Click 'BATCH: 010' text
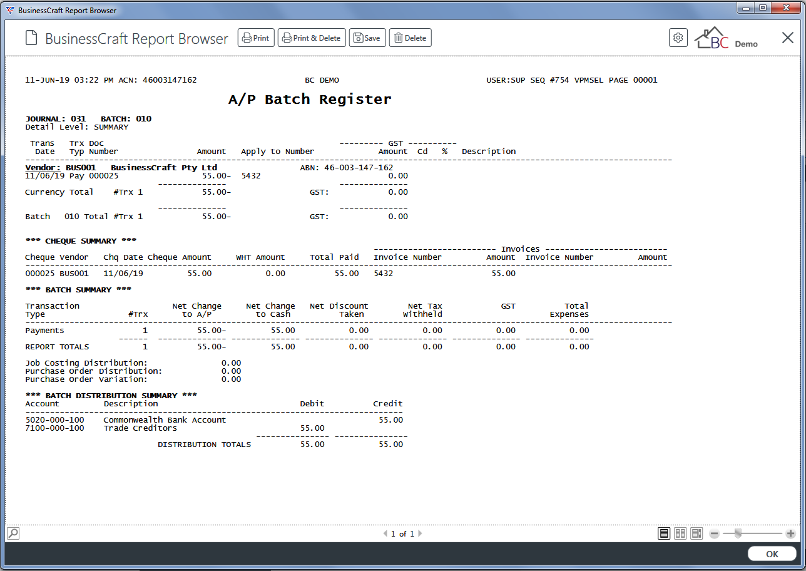The image size is (806, 571). click(126, 119)
